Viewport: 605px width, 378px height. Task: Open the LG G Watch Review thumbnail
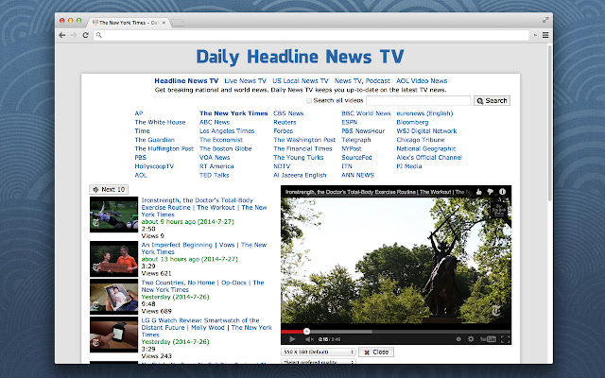pyautogui.click(x=113, y=335)
